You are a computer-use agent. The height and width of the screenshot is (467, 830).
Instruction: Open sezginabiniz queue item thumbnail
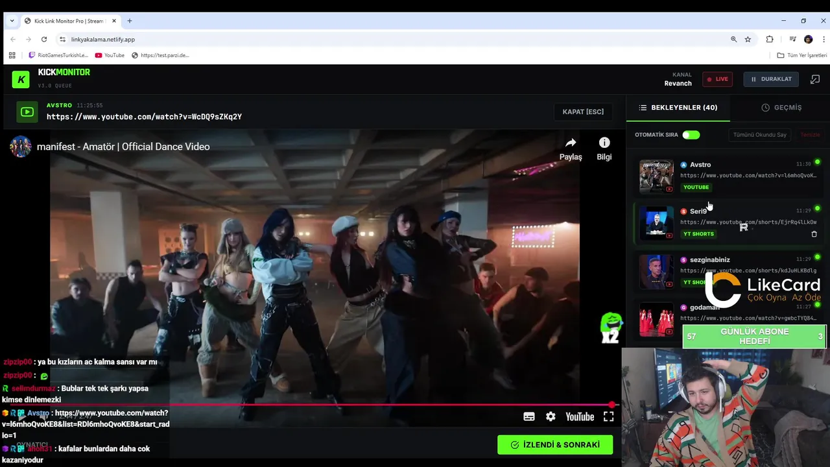pyautogui.click(x=656, y=271)
